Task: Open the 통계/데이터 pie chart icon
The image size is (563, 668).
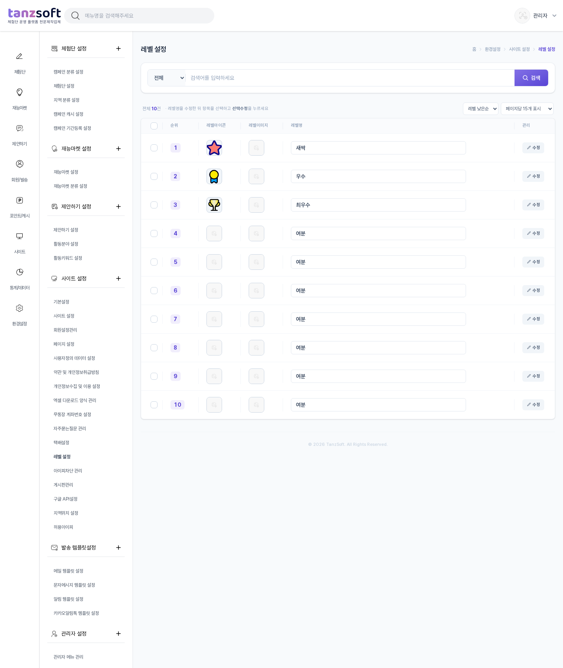Action: coord(19,272)
